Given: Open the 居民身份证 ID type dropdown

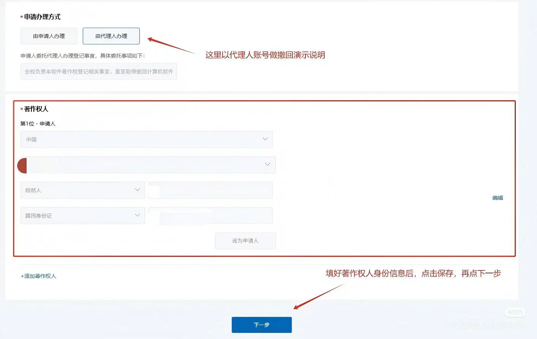Looking at the screenshot, I should click(x=83, y=215).
